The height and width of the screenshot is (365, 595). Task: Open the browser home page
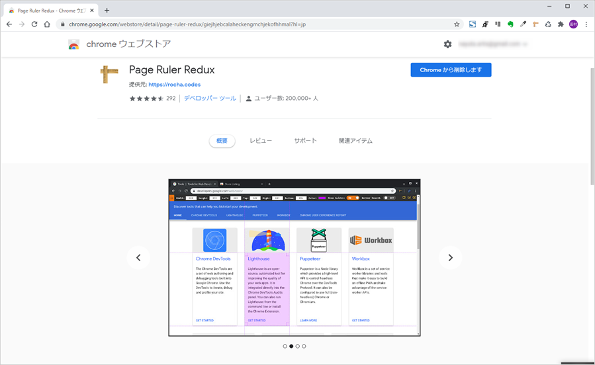47,24
